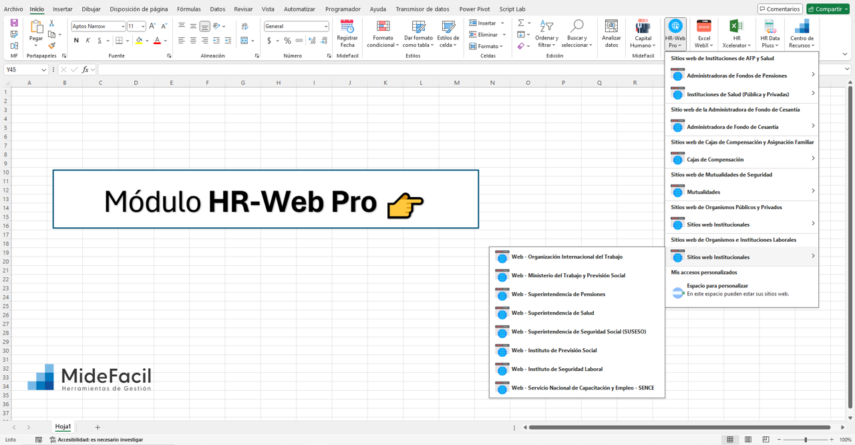Open the number format dropdown showing General
Image resolution: width=855 pixels, height=445 pixels.
click(x=296, y=25)
